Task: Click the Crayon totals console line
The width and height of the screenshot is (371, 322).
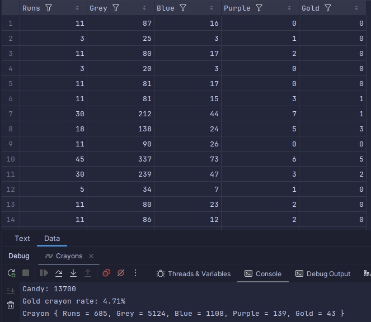Action: [184, 314]
